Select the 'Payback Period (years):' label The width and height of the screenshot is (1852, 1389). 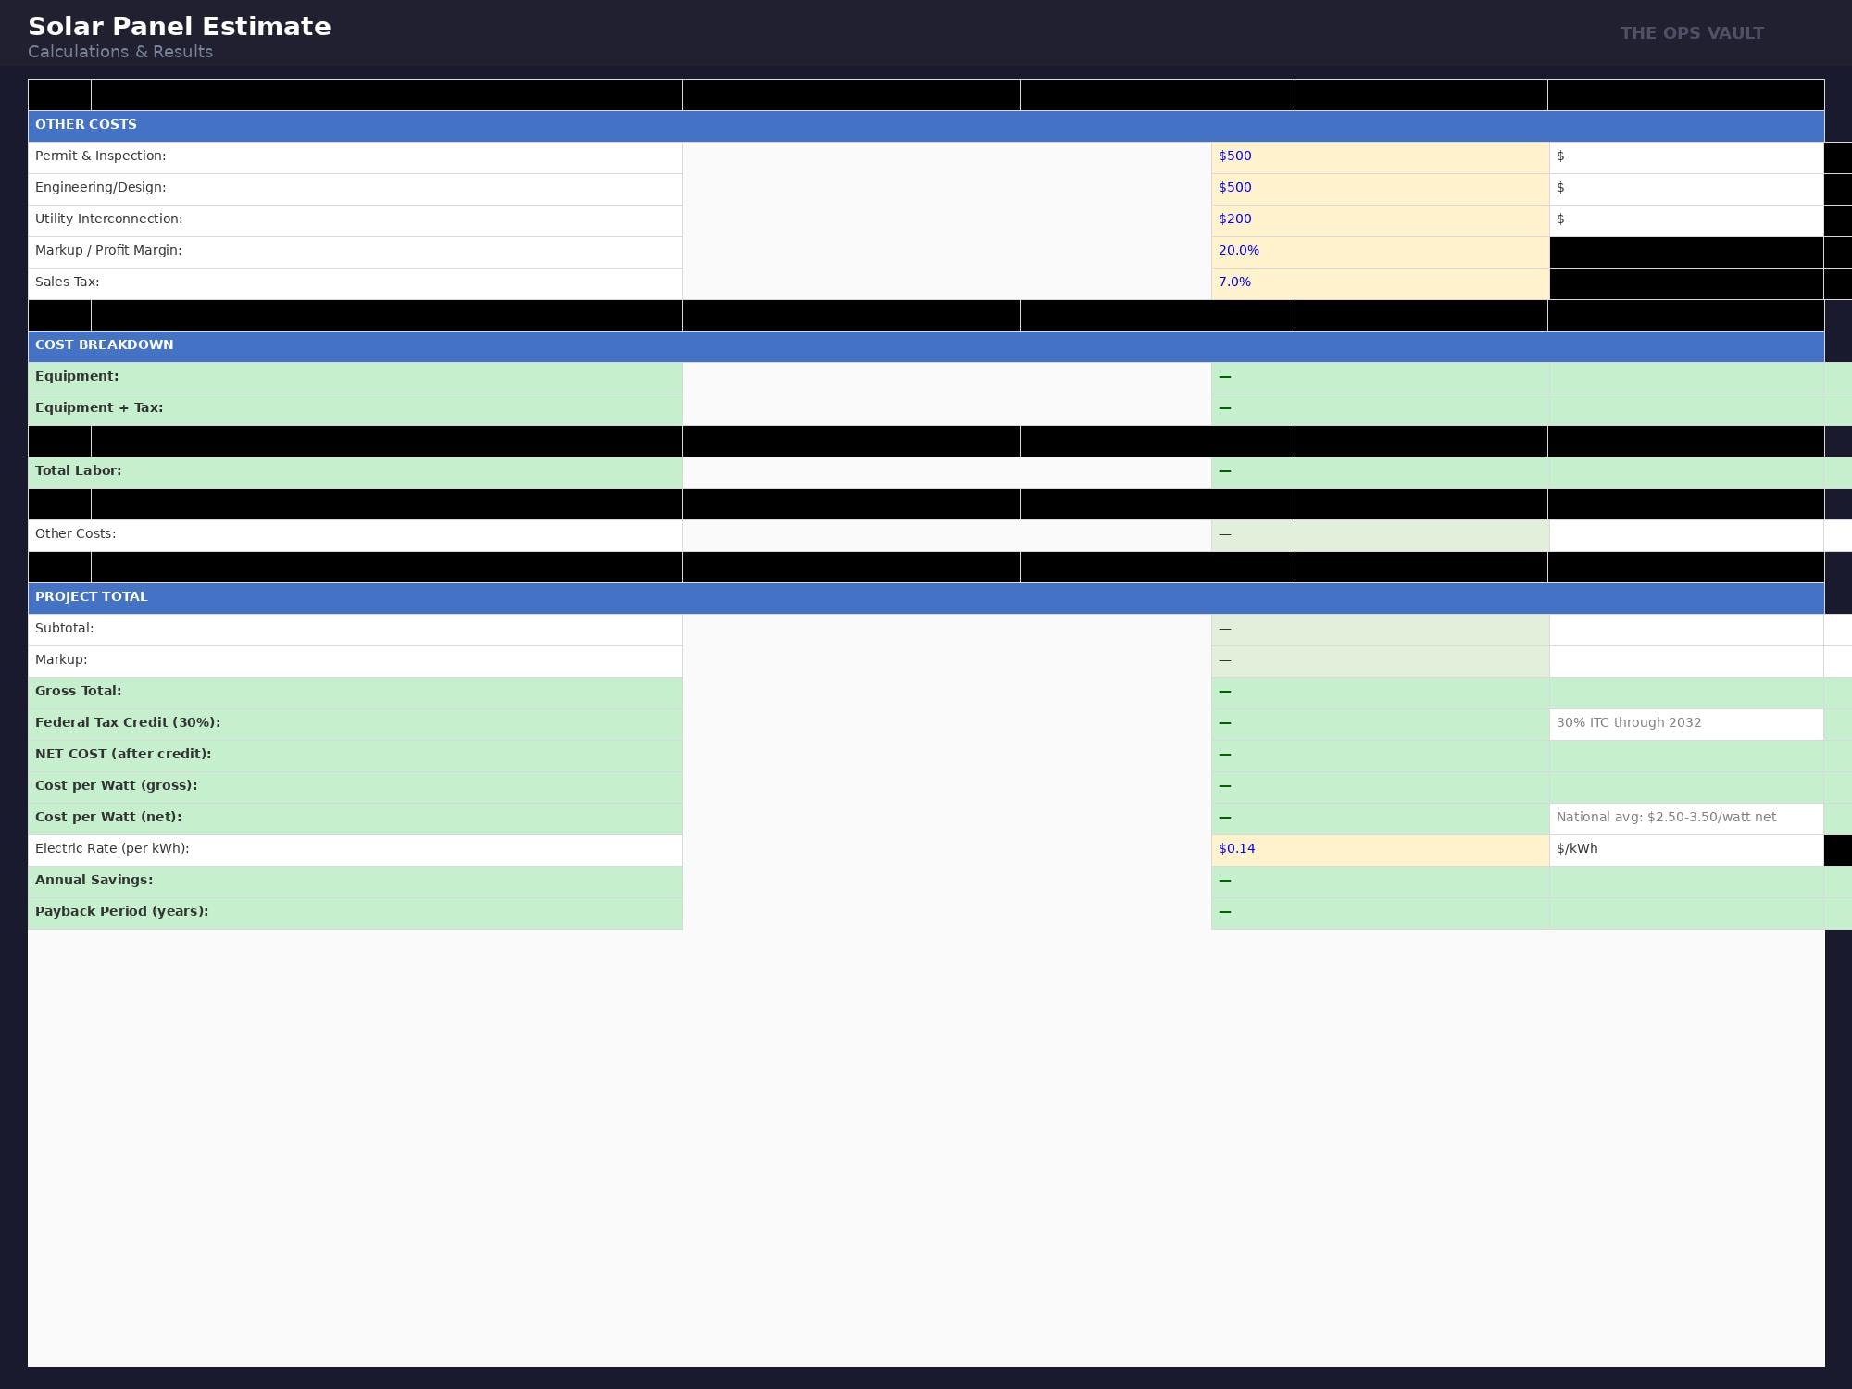[356, 913]
